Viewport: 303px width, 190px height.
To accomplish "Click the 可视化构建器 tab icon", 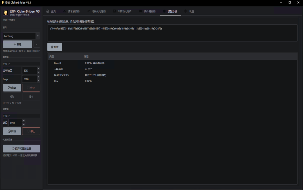I will coord(88,11).
